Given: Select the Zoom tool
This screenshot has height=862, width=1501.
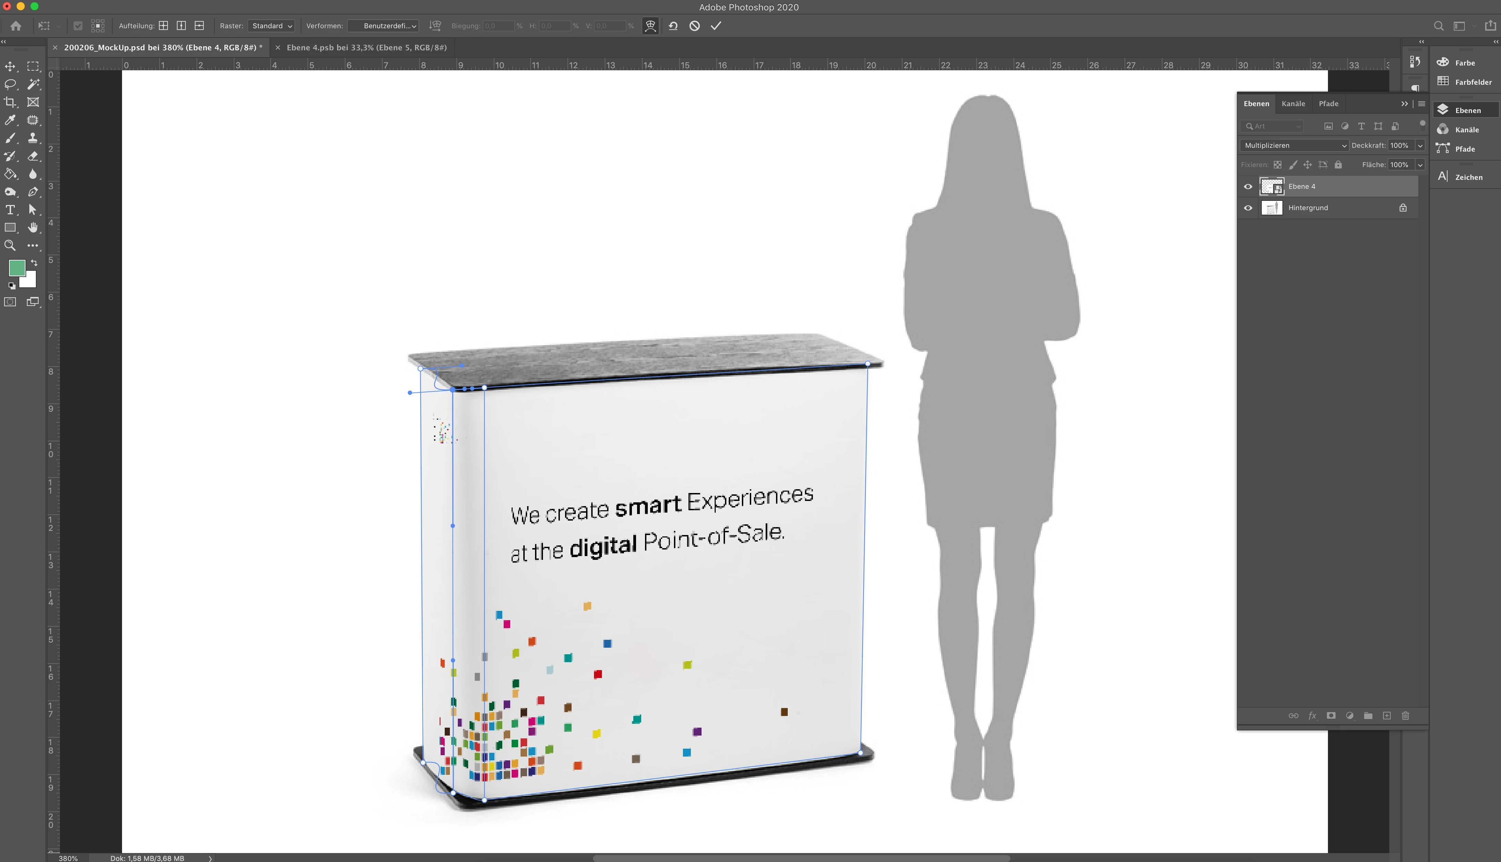Looking at the screenshot, I should [10, 245].
